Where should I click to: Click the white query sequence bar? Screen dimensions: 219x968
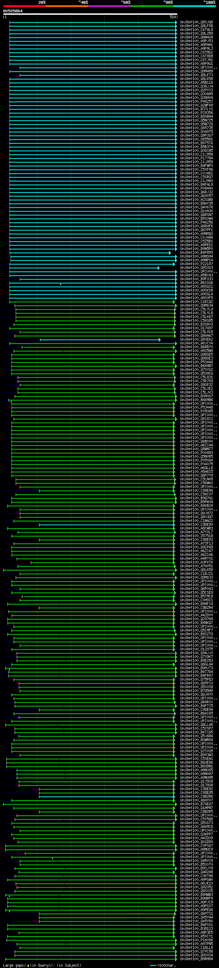coord(90,14)
